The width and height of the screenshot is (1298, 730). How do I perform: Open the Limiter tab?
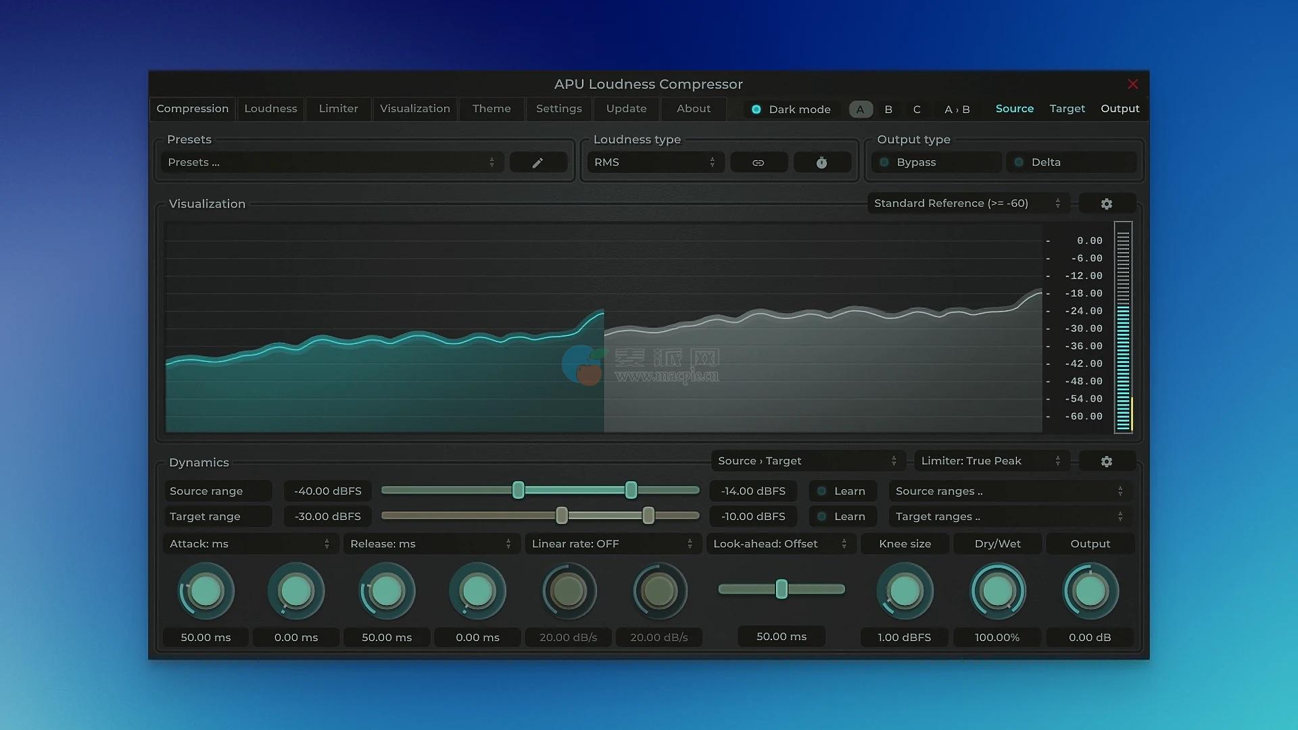coord(338,109)
